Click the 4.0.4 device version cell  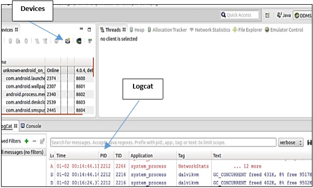click(84, 70)
